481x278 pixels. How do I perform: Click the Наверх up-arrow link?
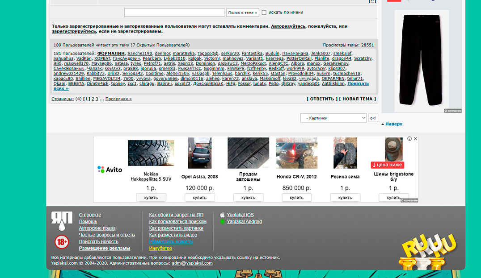393,124
